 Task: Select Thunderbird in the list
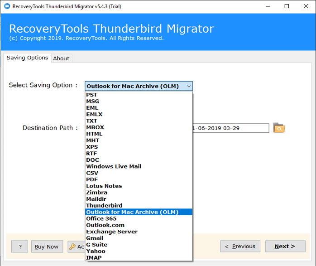tap(139, 205)
